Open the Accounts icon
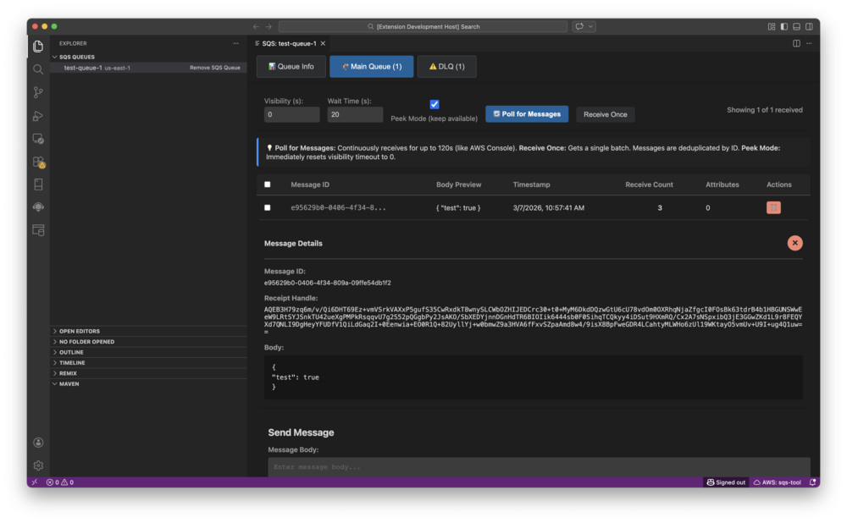 [x=38, y=442]
